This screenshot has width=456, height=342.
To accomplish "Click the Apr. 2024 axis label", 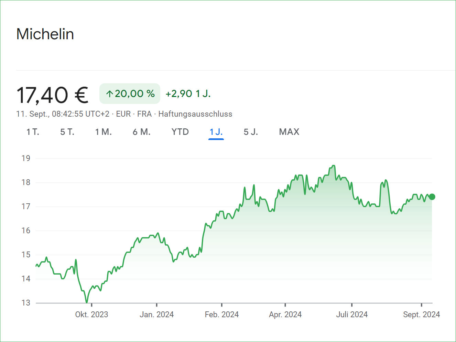I will pyautogui.click(x=285, y=314).
